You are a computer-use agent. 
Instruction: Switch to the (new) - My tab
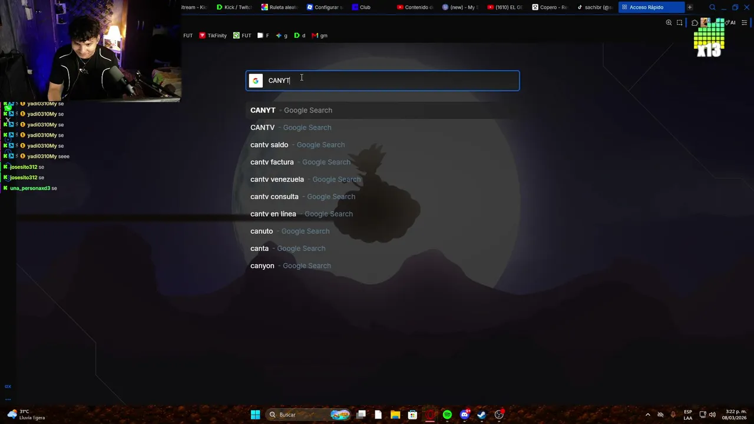tap(460, 7)
